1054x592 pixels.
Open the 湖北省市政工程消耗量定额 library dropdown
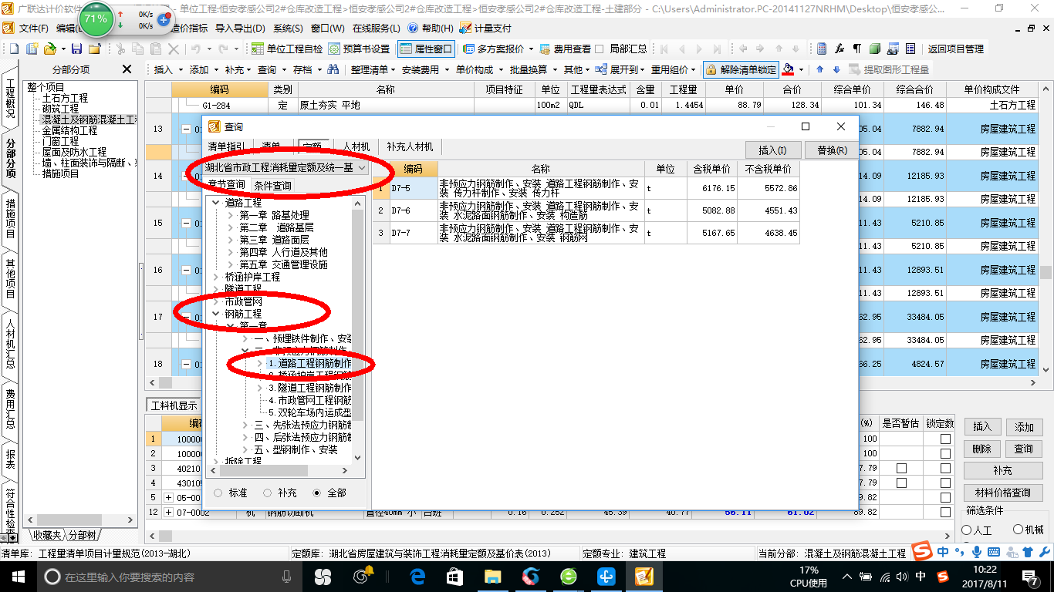coord(361,167)
